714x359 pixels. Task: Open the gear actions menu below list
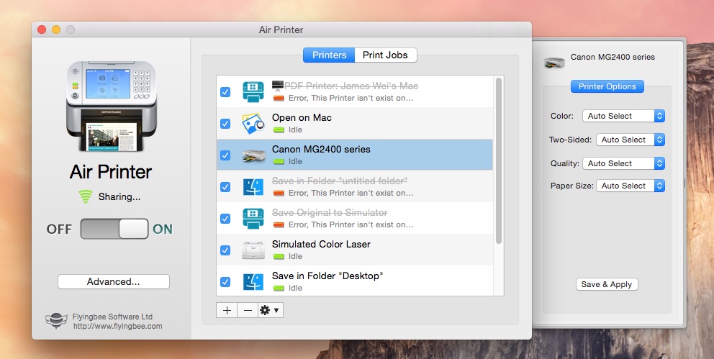[x=271, y=310]
